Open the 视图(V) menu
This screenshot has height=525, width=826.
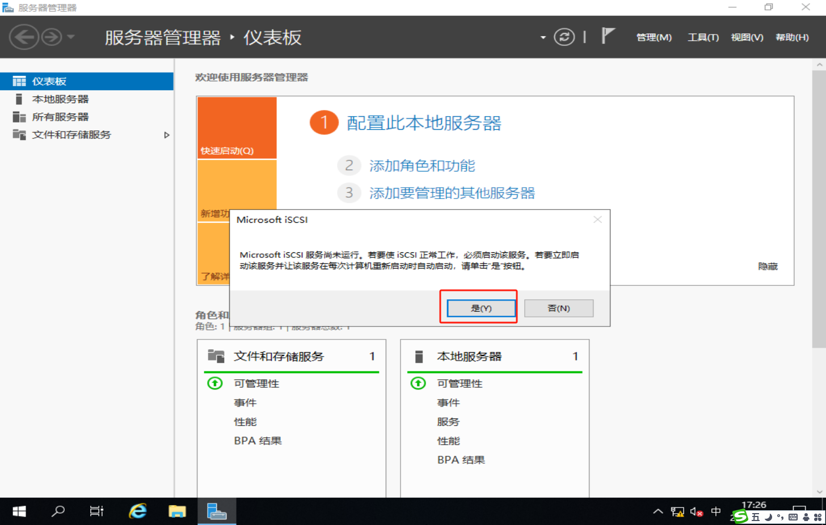tap(747, 37)
